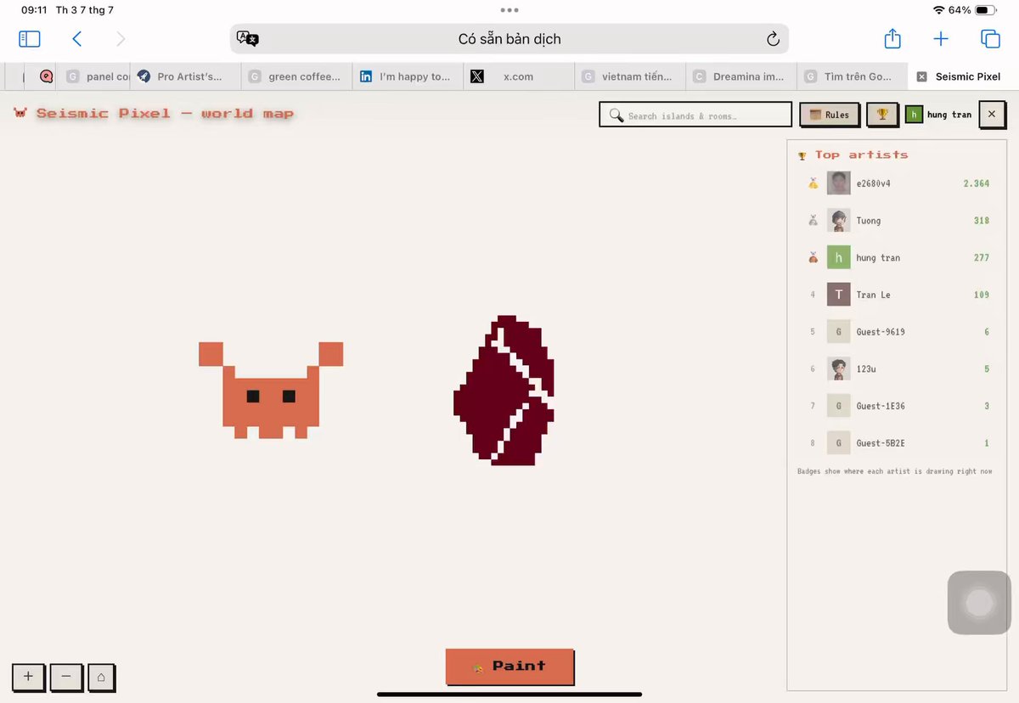The height and width of the screenshot is (703, 1019).
Task: Add a new Safari tab
Action: click(941, 39)
